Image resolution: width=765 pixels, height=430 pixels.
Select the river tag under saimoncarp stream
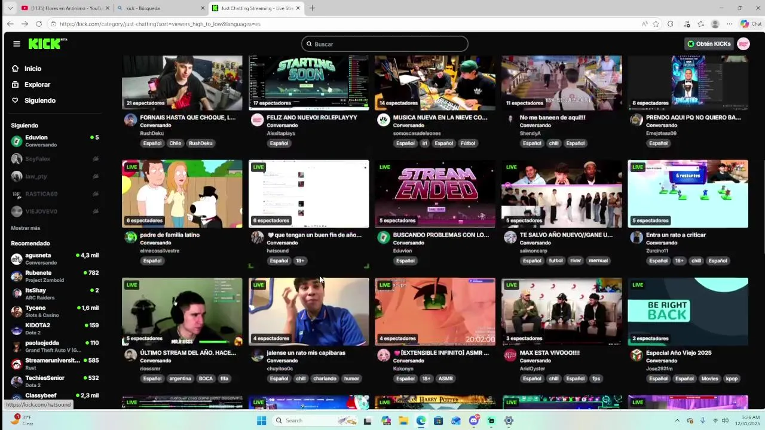point(576,261)
